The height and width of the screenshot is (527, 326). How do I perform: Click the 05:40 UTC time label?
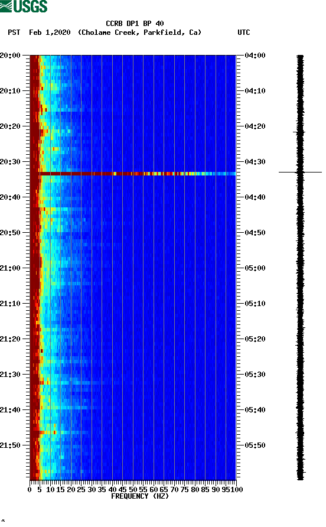[x=255, y=410]
